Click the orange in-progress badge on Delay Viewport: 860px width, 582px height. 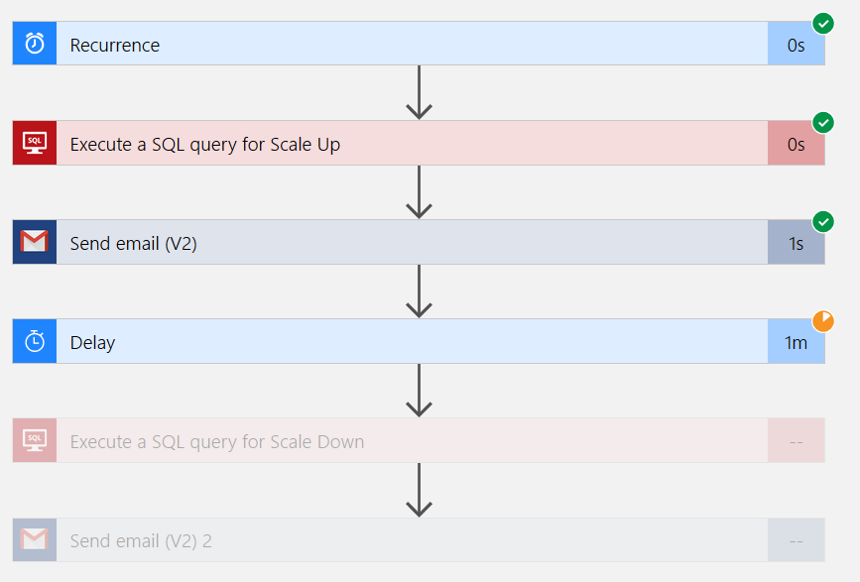click(823, 321)
